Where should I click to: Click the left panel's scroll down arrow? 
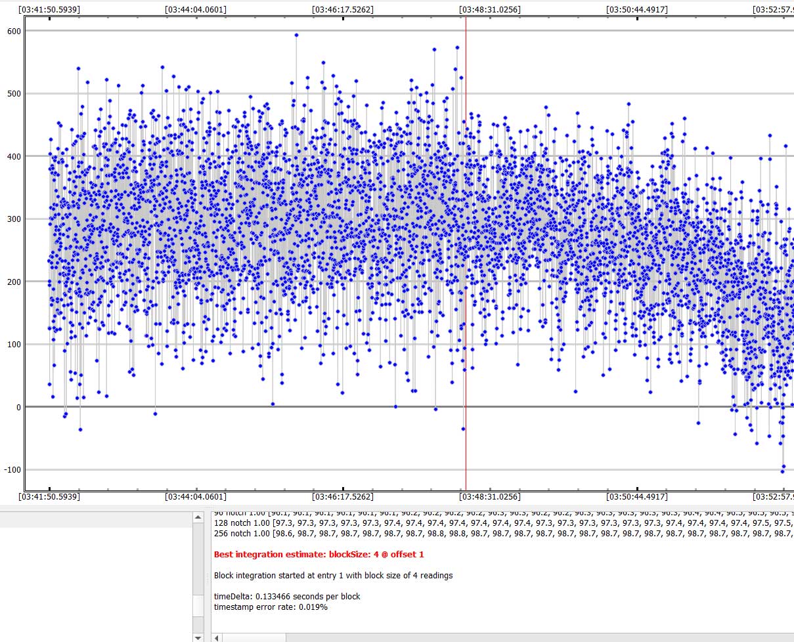pos(198,637)
